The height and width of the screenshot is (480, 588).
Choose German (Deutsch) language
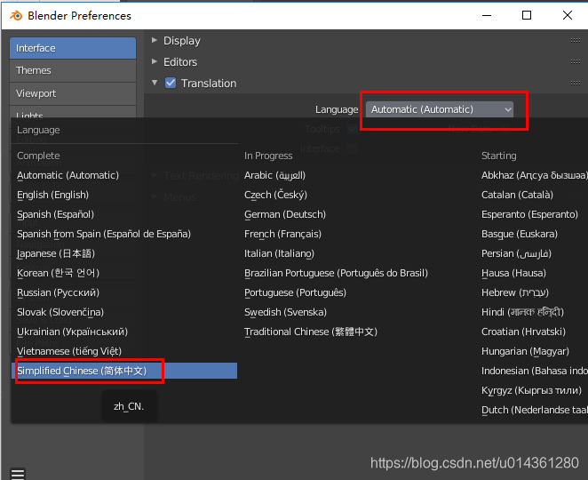pyautogui.click(x=285, y=214)
